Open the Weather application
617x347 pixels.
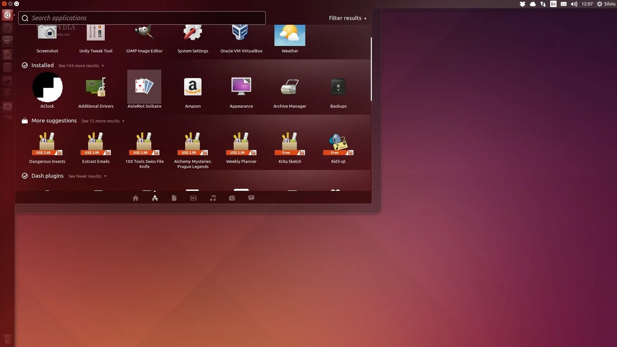point(290,35)
